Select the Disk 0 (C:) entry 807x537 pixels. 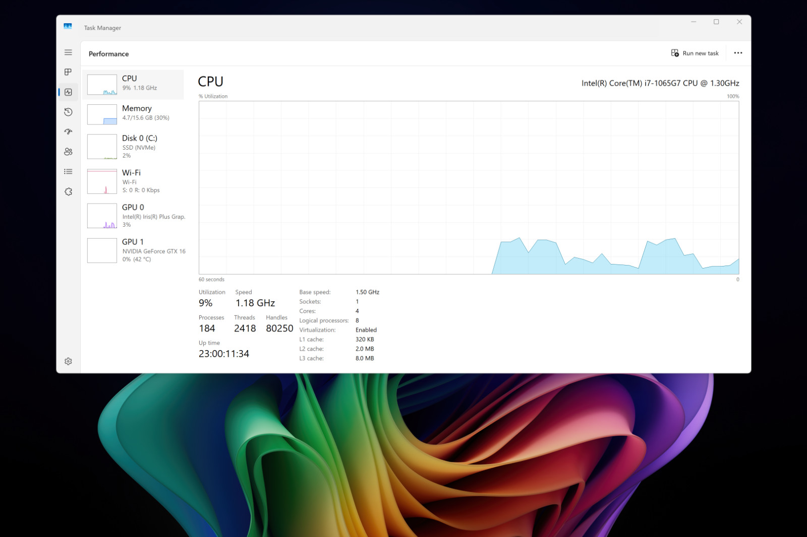click(133, 146)
